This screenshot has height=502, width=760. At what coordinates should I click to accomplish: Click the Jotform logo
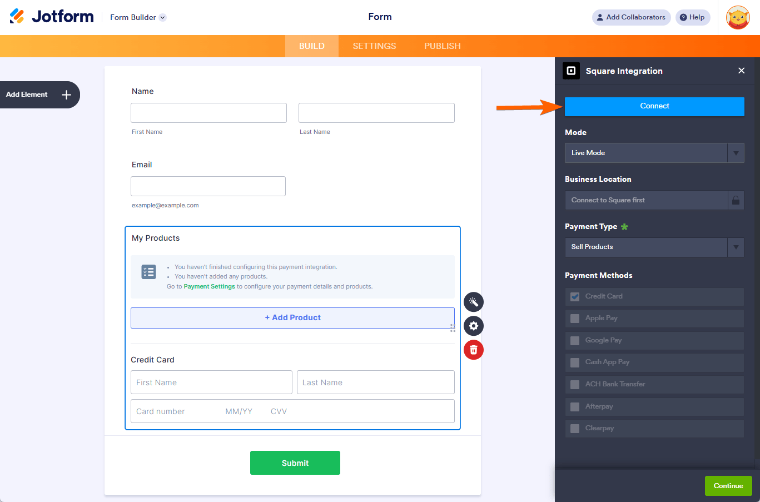(52, 17)
